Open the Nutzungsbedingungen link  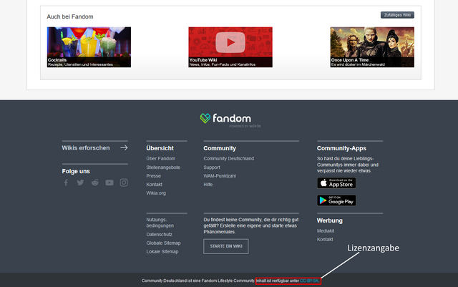[x=160, y=223]
